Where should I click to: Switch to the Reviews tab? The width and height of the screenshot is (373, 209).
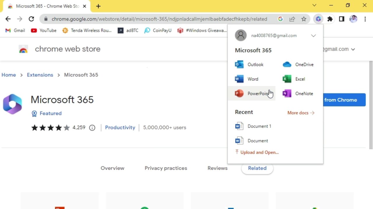[217, 168]
